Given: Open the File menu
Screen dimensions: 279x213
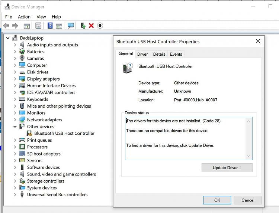Looking at the screenshot, I should pos(9,17).
